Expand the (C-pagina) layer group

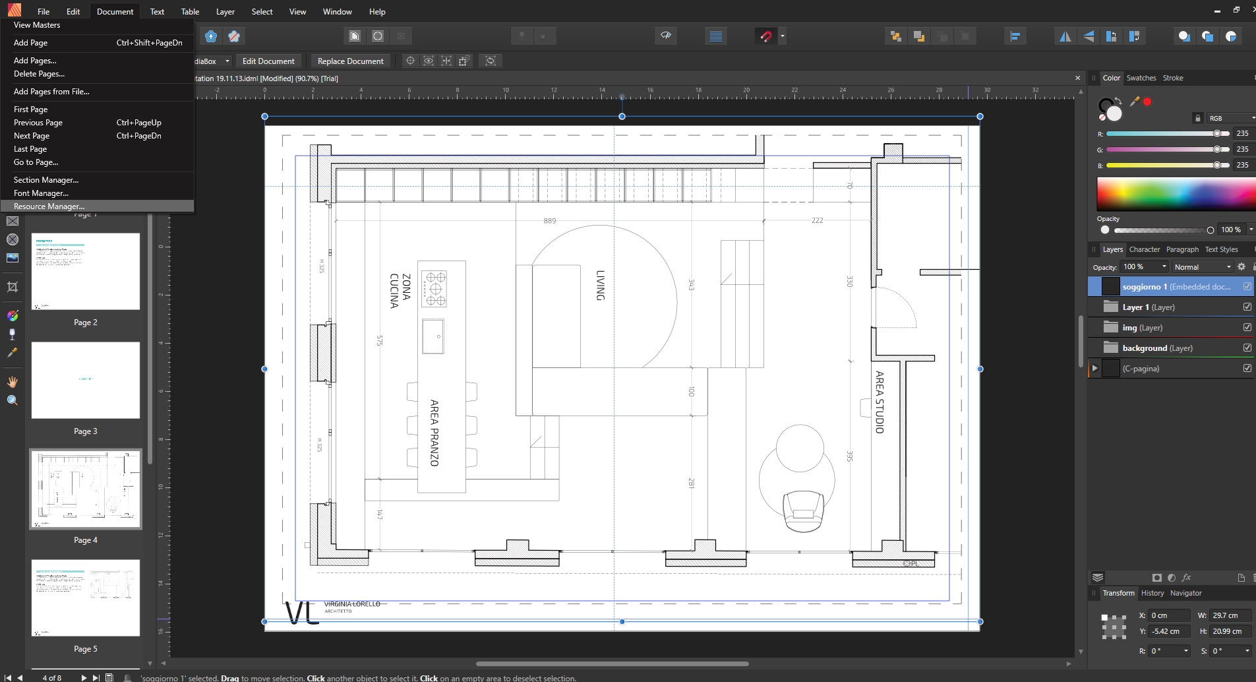coord(1095,368)
